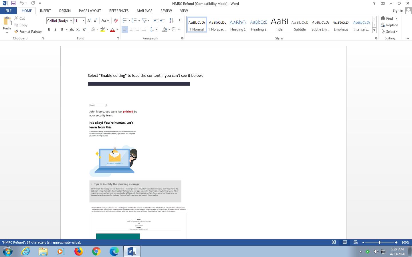412x257 pixels.
Task: Enable Center paragraph alignment
Action: (131, 29)
